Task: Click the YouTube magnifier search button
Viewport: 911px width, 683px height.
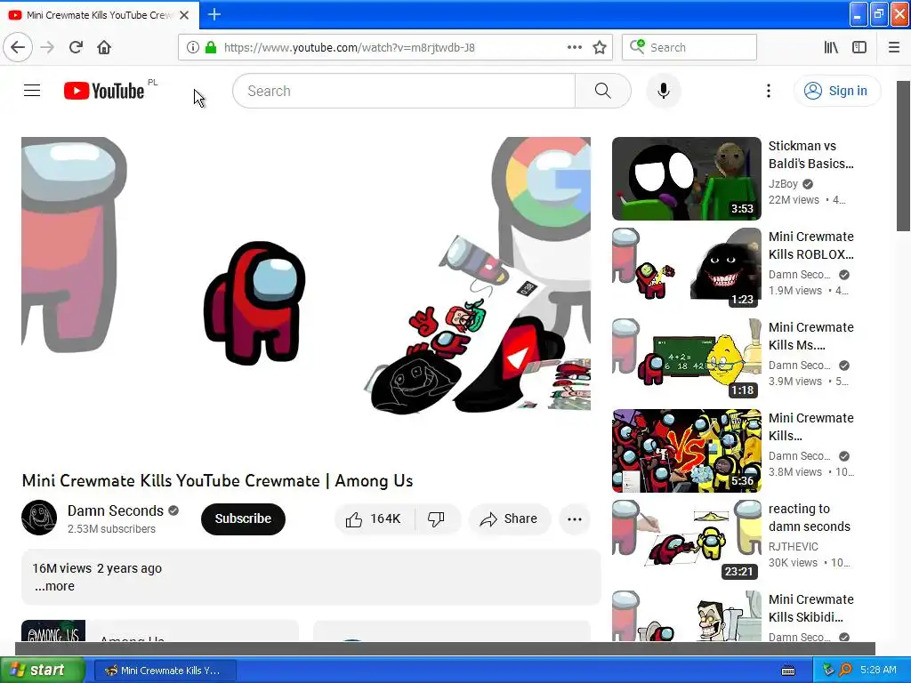Action: (602, 91)
